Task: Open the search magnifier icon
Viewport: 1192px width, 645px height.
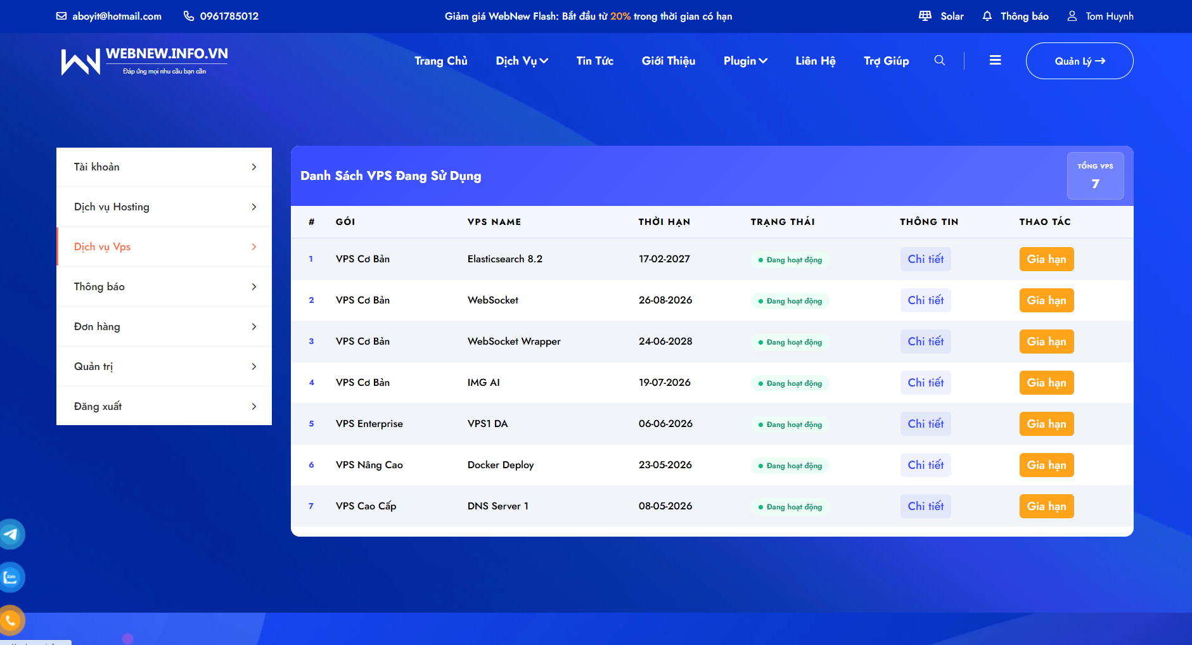Action: [940, 60]
